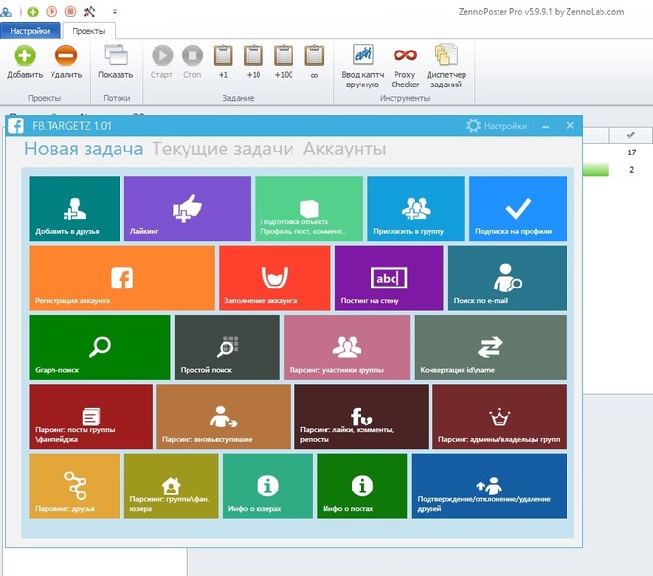Select the Лайкинг tile
Screen dimensions: 653x576
[188, 209]
